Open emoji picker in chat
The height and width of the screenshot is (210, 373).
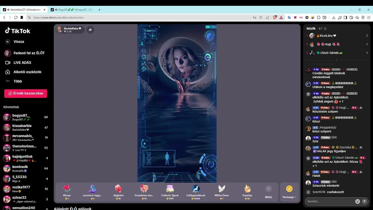(358, 201)
